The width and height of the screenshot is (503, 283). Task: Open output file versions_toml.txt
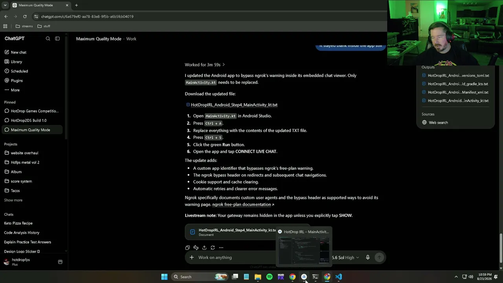[455, 75]
